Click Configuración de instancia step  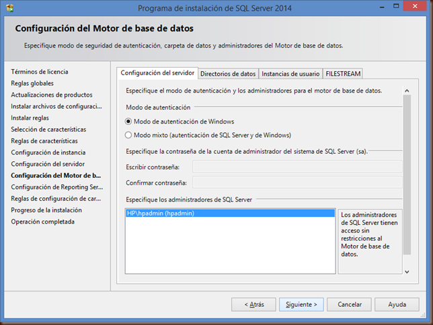(48, 152)
